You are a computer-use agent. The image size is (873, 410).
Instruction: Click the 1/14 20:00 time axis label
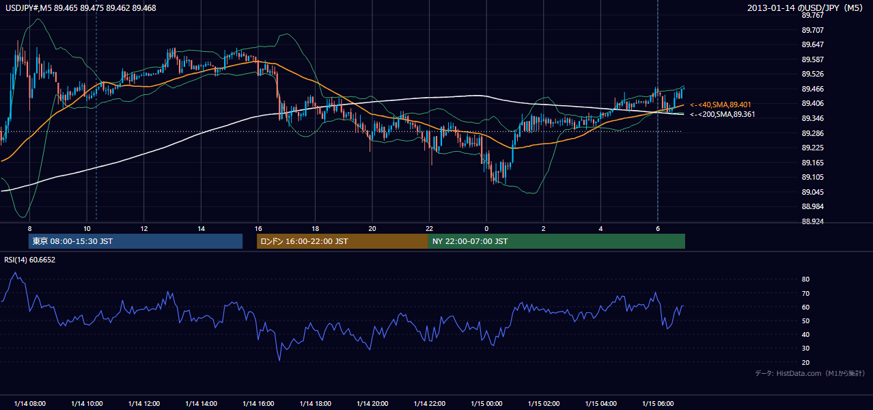tap(372, 404)
